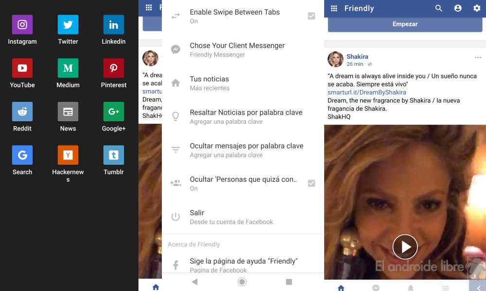The height and width of the screenshot is (291, 486).
Task: Open Tus noticias sort order setting
Action: click(243, 83)
